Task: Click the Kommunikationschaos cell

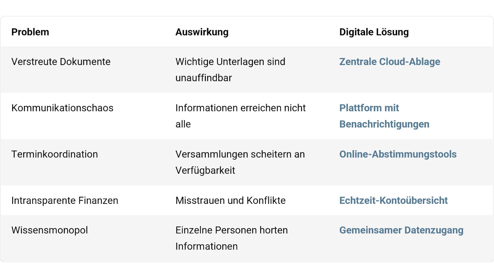Action: click(x=62, y=108)
